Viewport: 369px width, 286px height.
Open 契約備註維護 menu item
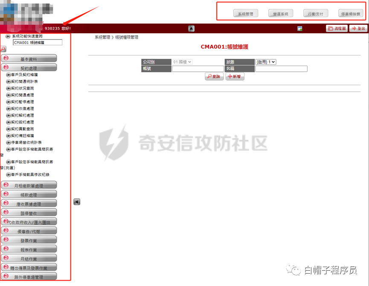tap(22, 136)
